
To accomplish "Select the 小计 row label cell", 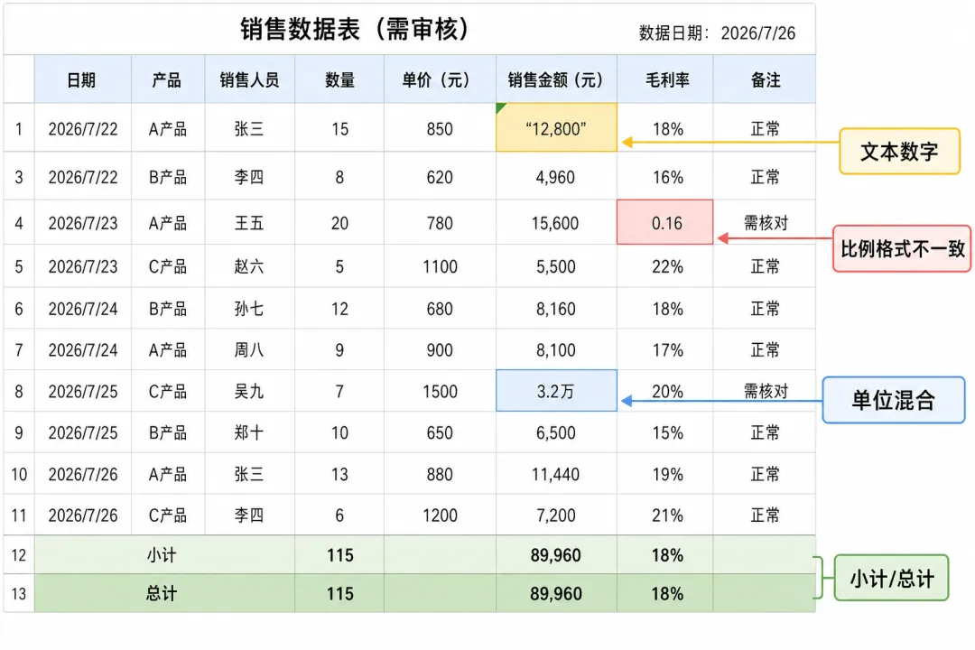I will pyautogui.click(x=165, y=555).
